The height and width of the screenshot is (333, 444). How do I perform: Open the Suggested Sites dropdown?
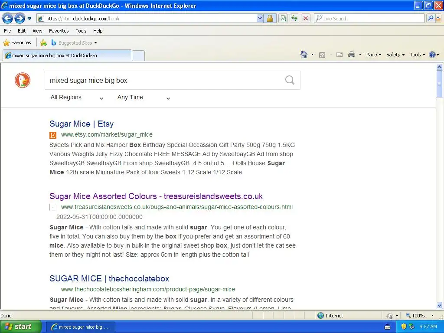pyautogui.click(x=74, y=43)
